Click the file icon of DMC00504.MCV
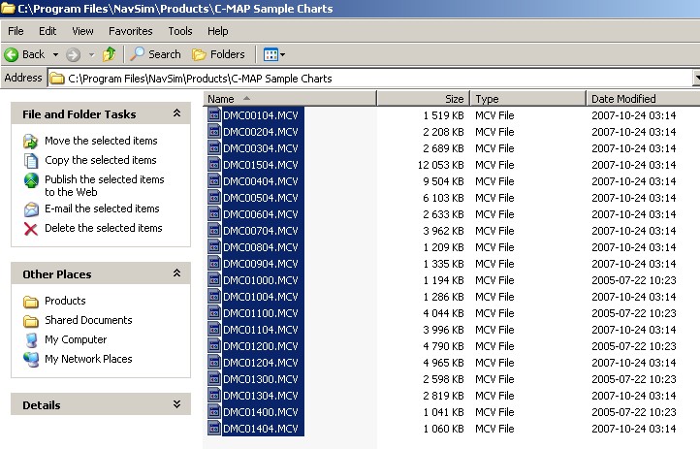Image resolution: width=700 pixels, height=449 pixels. [x=214, y=198]
